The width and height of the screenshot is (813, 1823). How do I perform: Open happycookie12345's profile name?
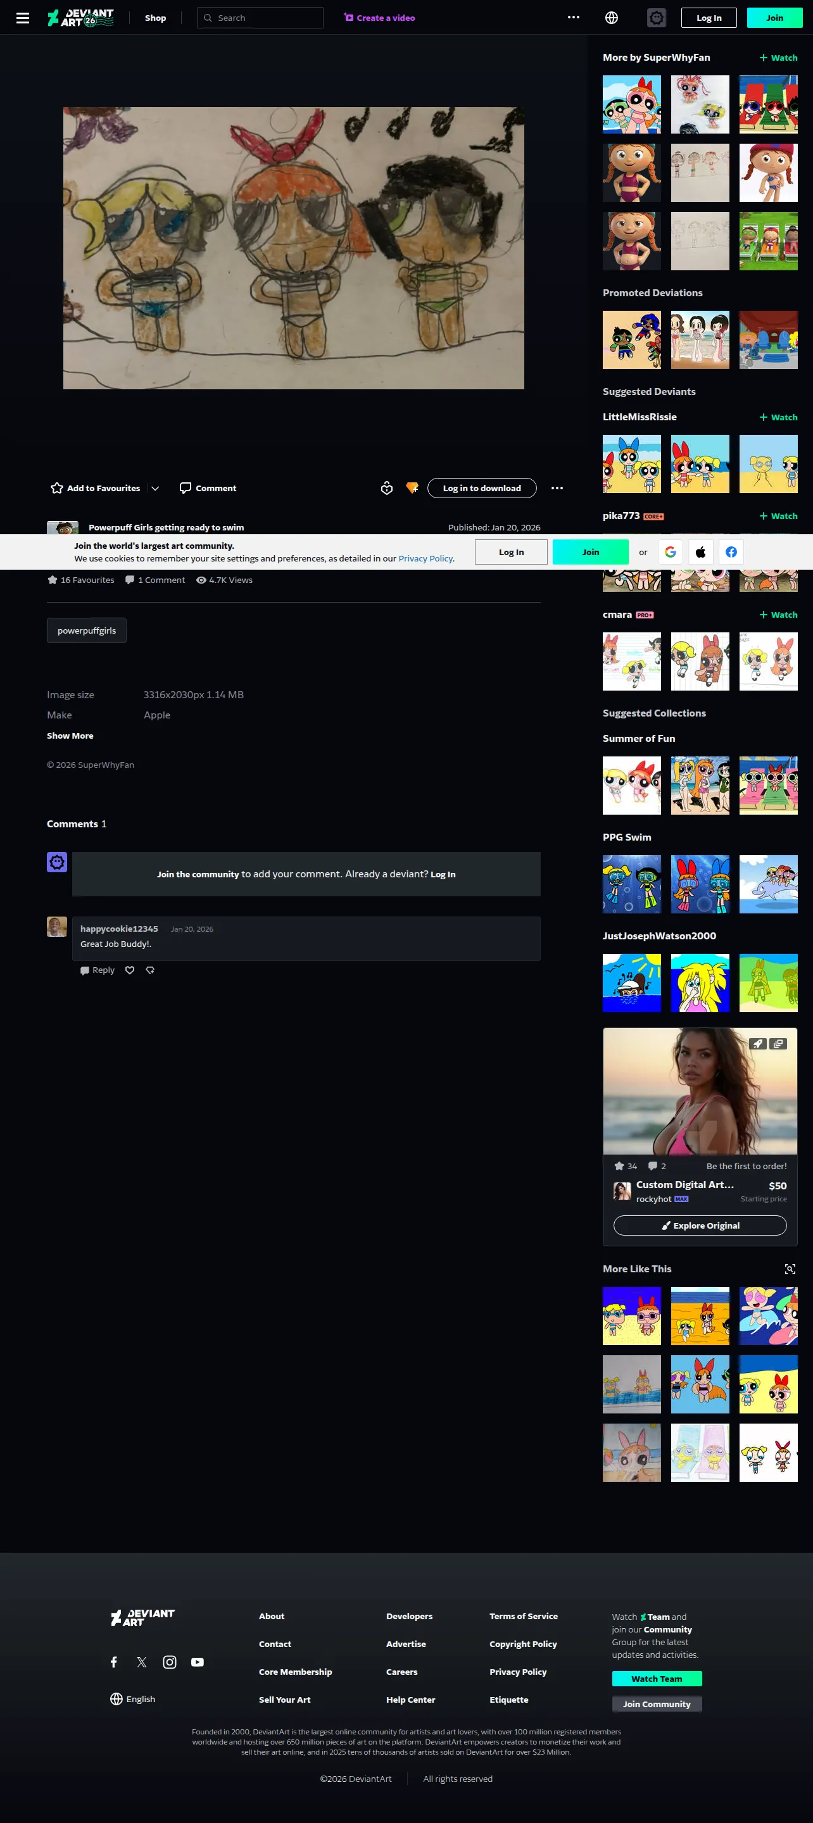click(x=119, y=929)
